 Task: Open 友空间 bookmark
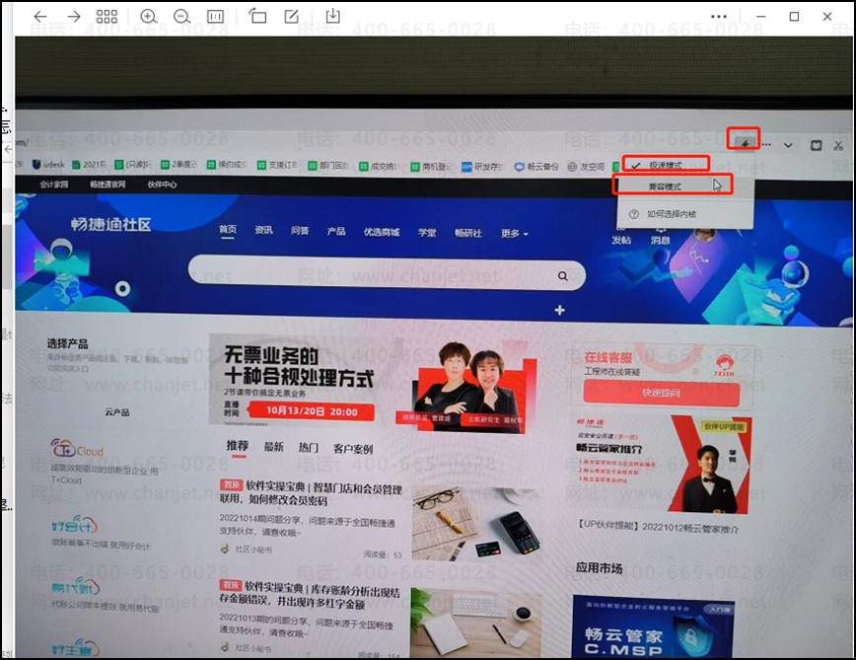pos(586,167)
